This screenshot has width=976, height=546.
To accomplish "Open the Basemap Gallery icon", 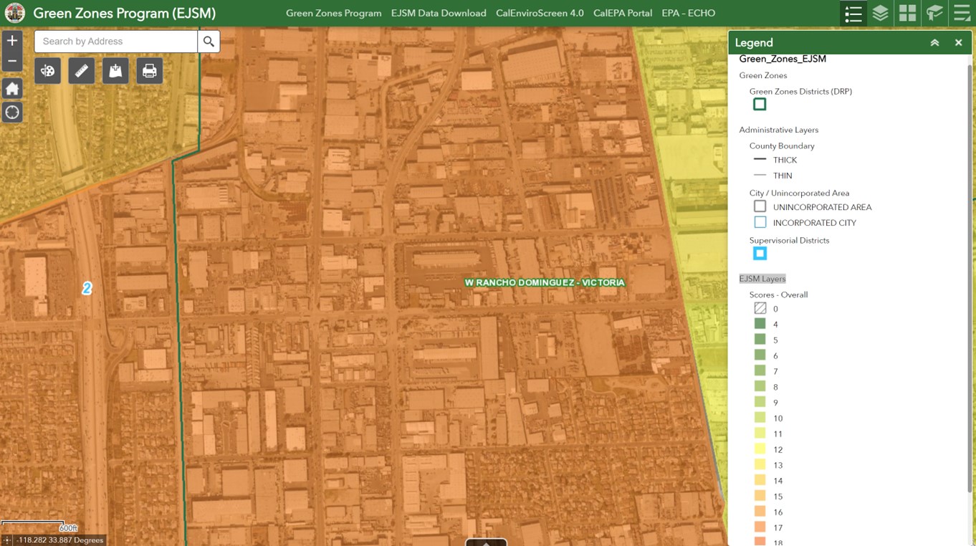I will 906,12.
